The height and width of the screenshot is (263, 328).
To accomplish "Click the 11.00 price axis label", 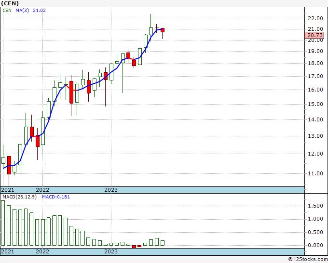I will click(315, 173).
